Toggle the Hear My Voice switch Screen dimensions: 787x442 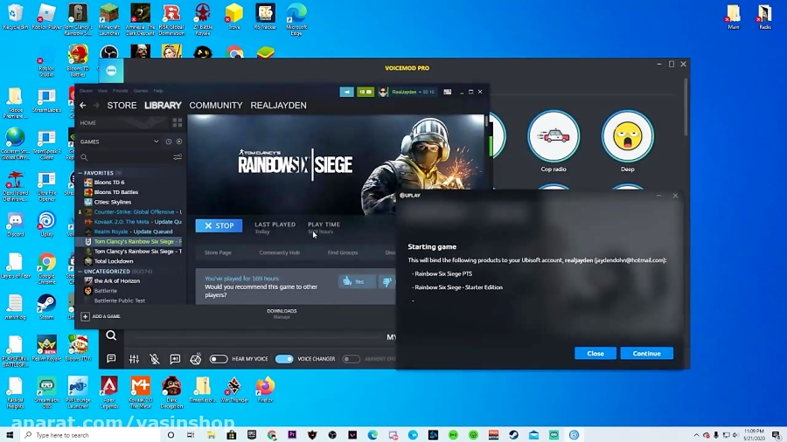(x=219, y=359)
